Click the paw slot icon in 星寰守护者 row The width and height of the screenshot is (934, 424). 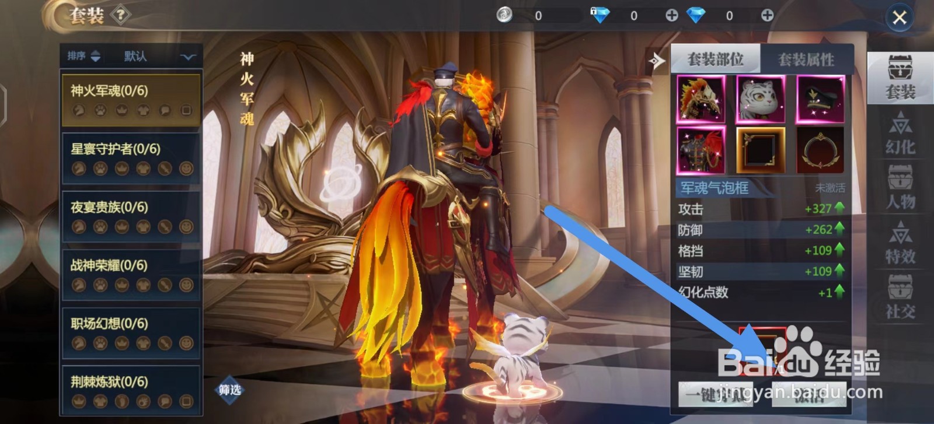[x=100, y=168]
